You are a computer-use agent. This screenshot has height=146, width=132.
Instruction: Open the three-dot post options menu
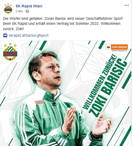point(127,5)
